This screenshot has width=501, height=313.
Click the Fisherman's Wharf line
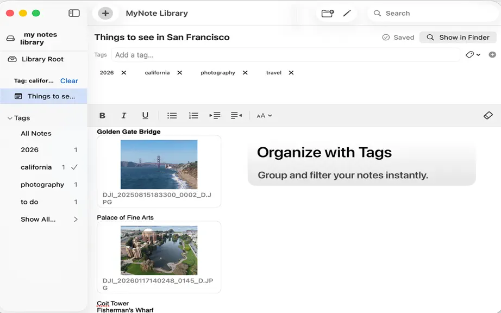(125, 310)
